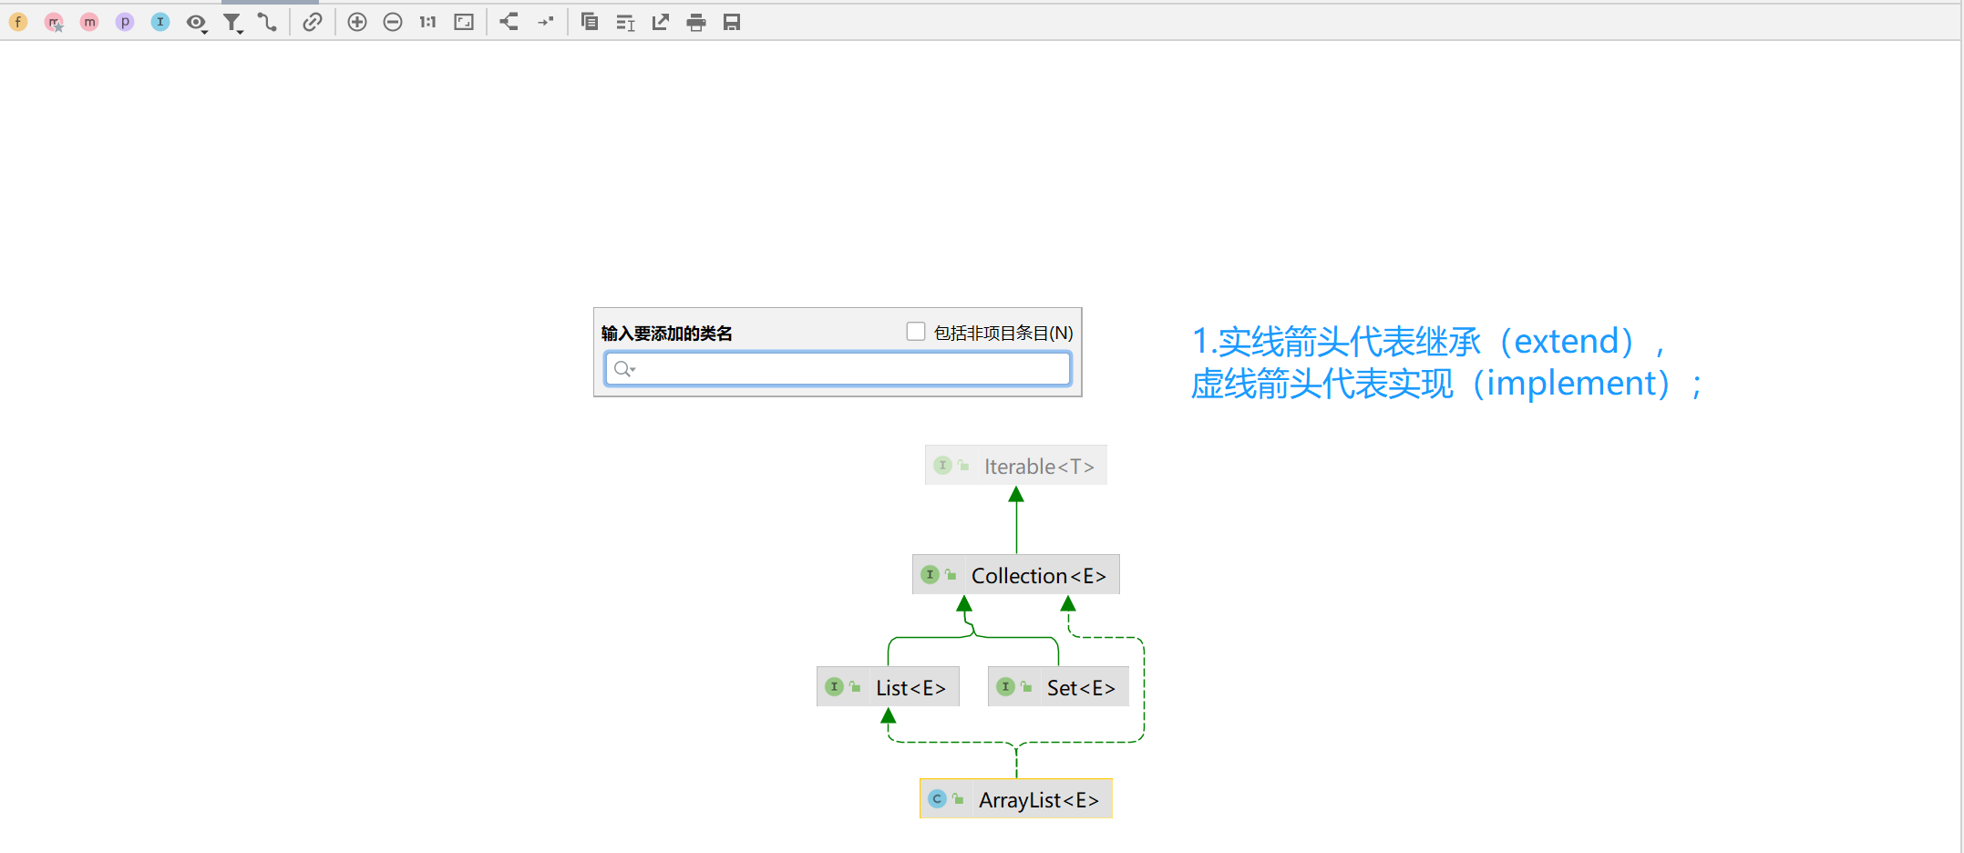The width and height of the screenshot is (1964, 853).
Task: Focus the class name search field
Action: (838, 369)
